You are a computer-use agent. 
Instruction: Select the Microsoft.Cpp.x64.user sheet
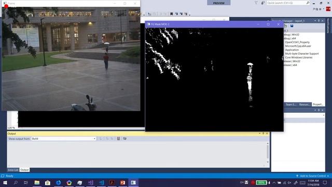click(x=298, y=46)
